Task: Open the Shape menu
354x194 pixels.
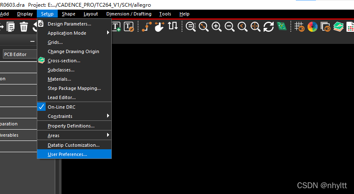Action: 69,14
